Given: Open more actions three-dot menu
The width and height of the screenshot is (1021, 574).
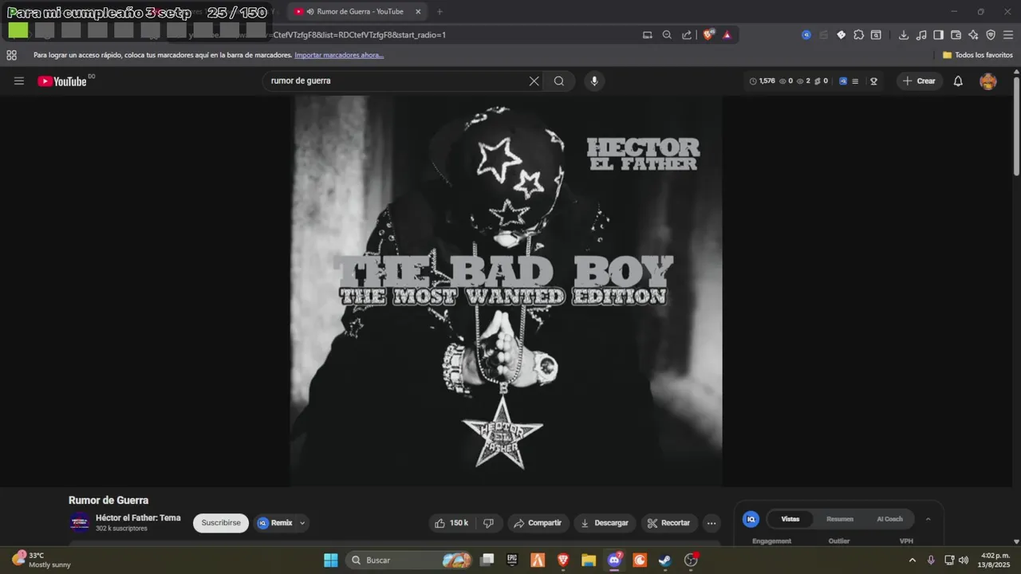Looking at the screenshot, I should pos(712,523).
